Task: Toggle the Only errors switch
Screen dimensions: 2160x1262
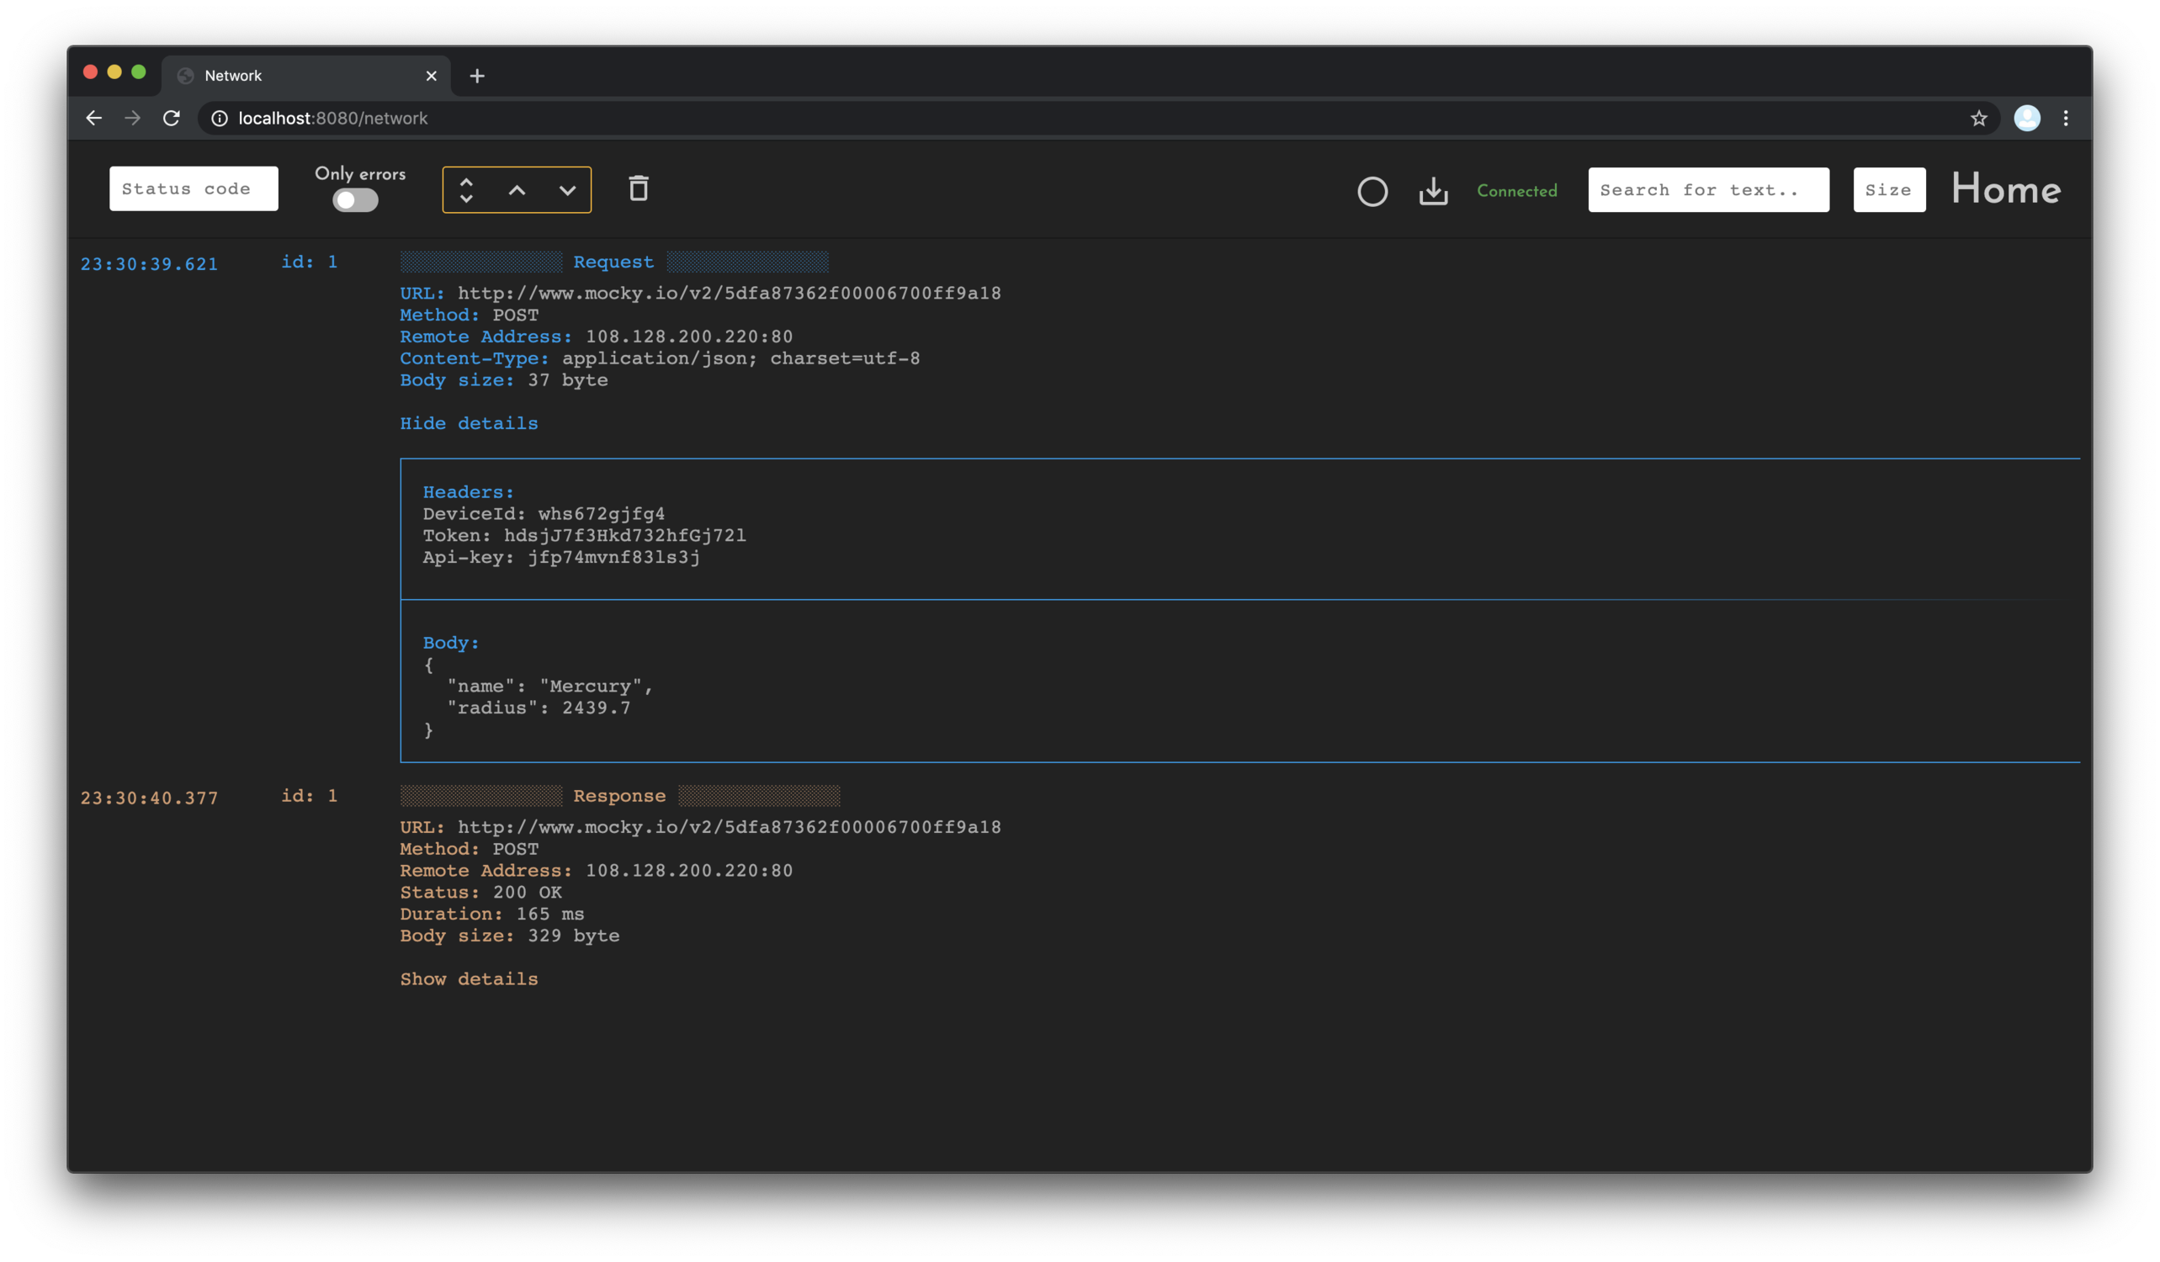Action: coord(356,200)
